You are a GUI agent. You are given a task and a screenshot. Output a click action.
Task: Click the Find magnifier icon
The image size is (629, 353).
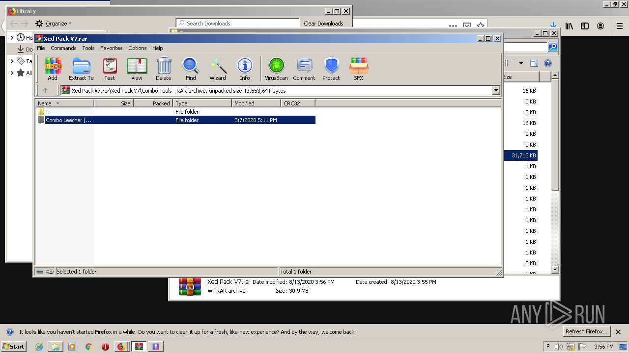tap(191, 69)
